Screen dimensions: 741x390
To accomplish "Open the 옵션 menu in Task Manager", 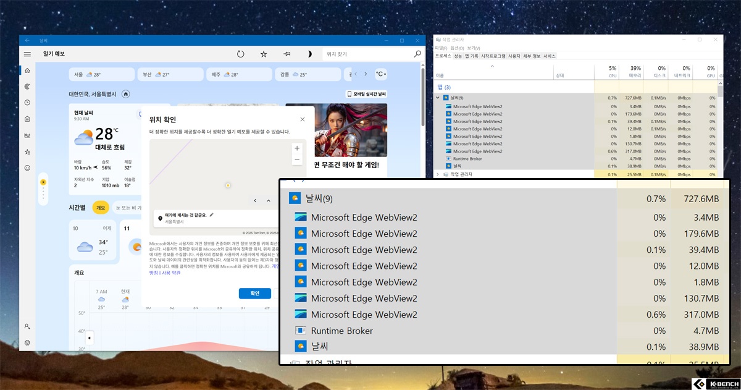I will point(457,48).
